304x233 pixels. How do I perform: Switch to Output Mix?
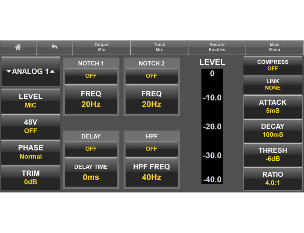coord(101,47)
